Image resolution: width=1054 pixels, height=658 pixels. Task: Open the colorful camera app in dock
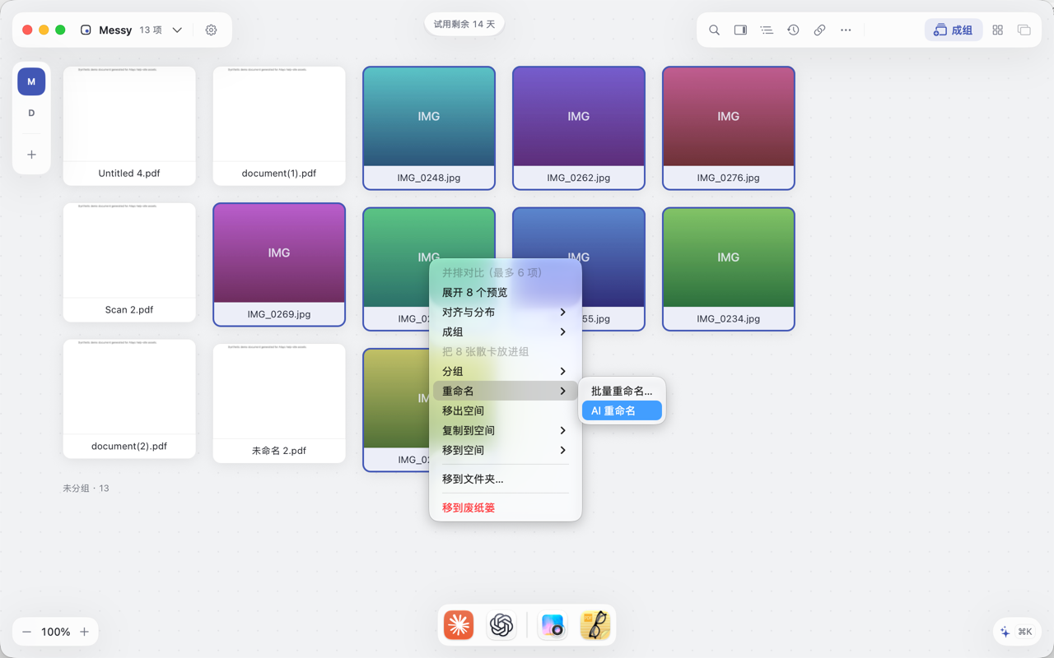pyautogui.click(x=553, y=625)
